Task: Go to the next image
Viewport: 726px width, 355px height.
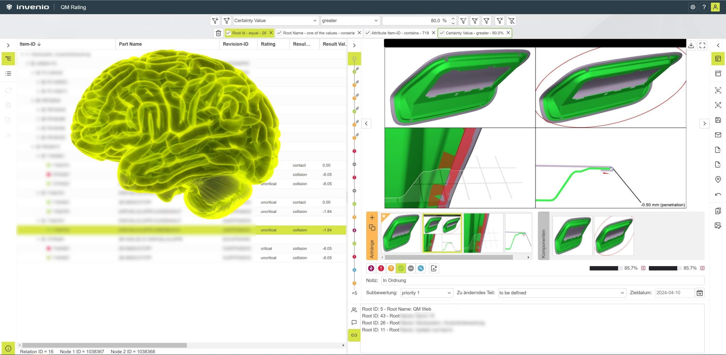Action: (704, 123)
